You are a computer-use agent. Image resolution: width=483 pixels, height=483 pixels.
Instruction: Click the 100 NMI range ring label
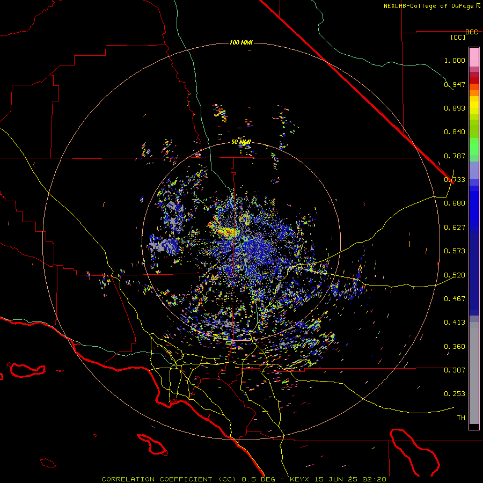coord(241,42)
